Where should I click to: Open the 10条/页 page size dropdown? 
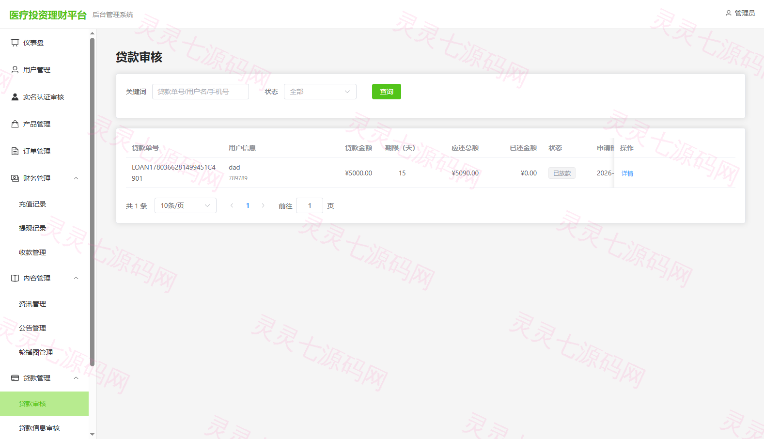point(186,205)
